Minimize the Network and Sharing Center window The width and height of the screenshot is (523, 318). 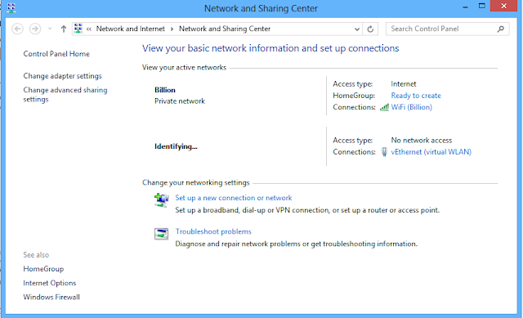465,7
